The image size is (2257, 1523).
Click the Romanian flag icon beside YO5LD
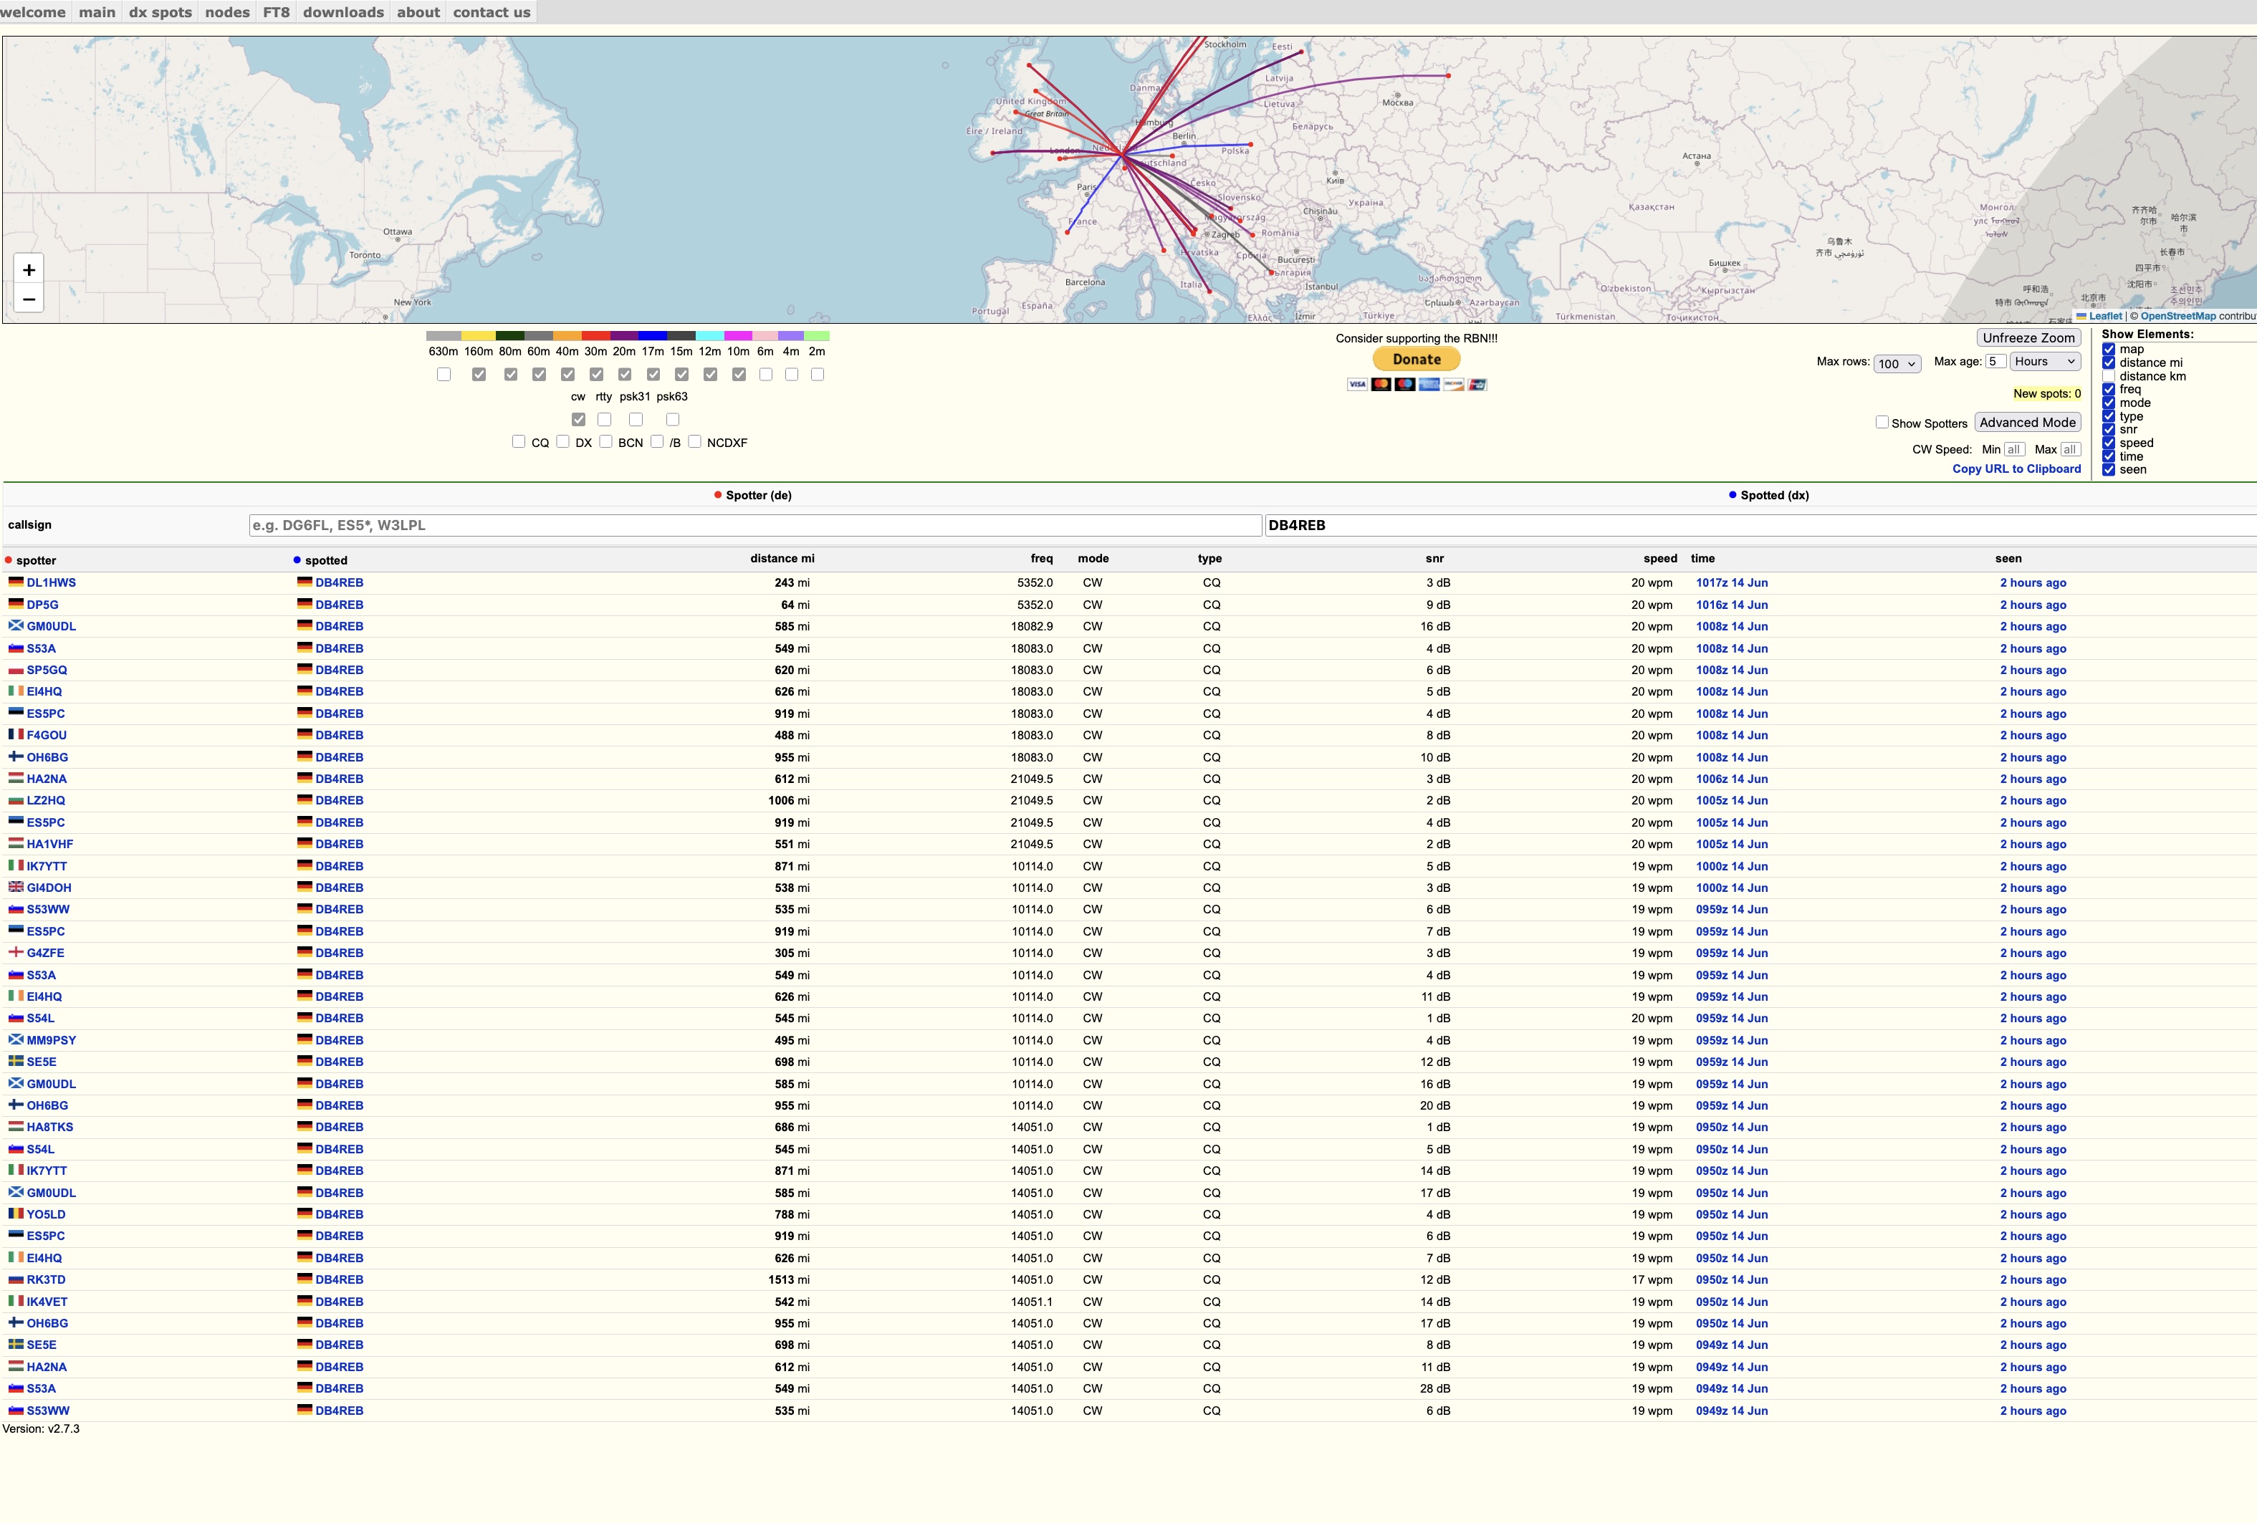tap(16, 1214)
